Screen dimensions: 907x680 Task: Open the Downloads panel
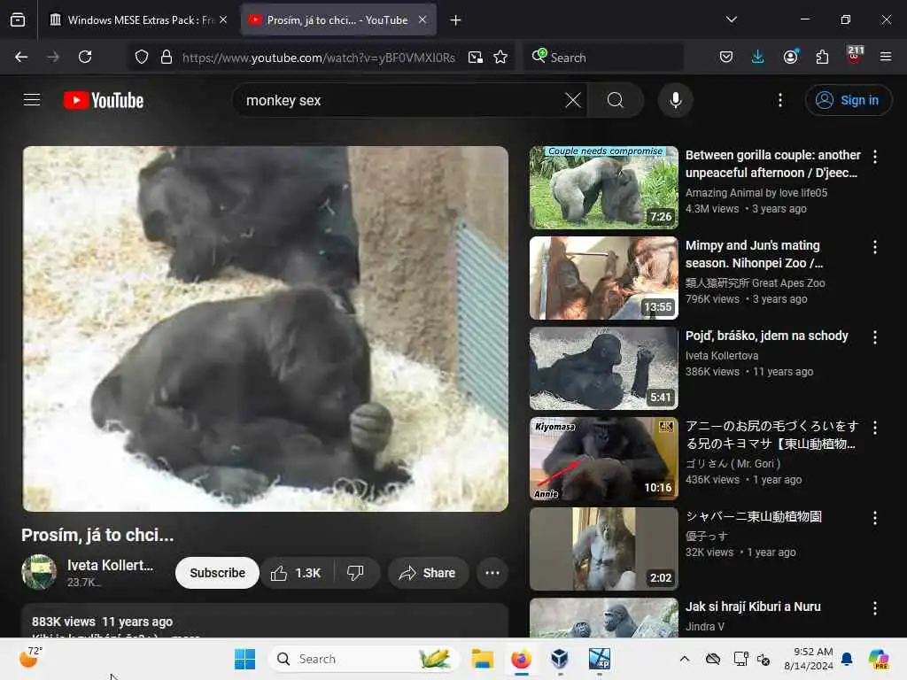click(758, 57)
